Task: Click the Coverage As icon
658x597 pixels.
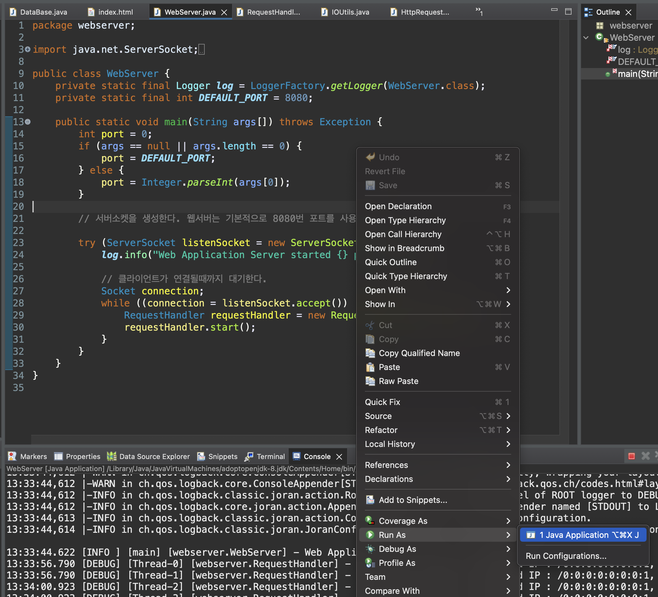Action: (370, 521)
